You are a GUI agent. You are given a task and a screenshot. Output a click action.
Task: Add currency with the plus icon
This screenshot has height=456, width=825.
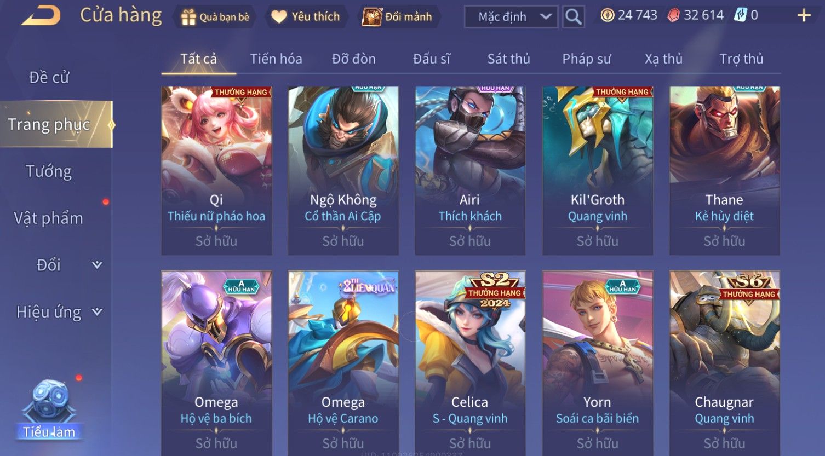pyautogui.click(x=804, y=15)
